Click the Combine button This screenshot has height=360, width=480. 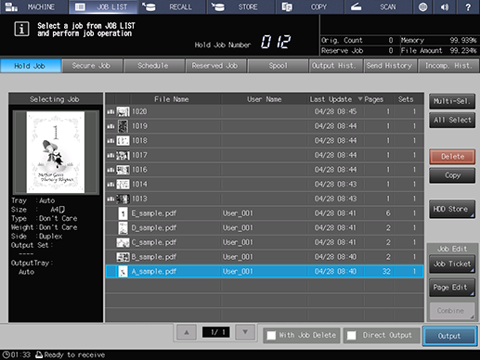(x=452, y=311)
